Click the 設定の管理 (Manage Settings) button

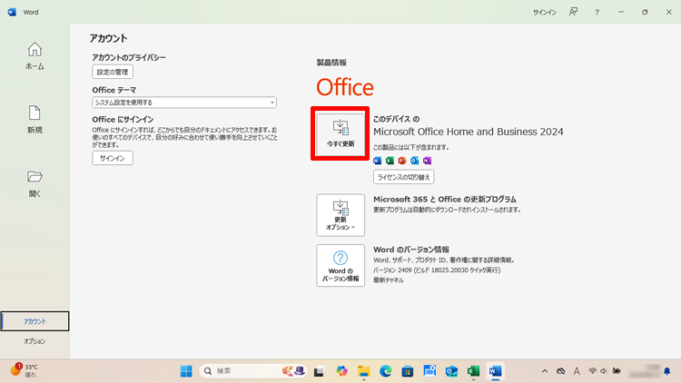[113, 72]
